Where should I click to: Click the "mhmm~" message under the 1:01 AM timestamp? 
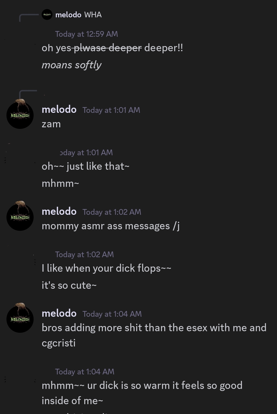click(60, 183)
